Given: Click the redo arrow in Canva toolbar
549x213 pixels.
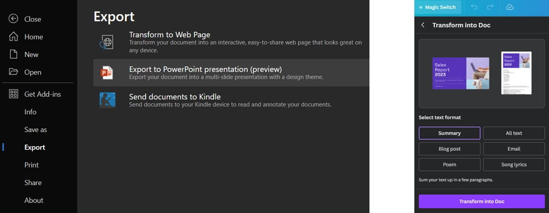Looking at the screenshot, I should (x=490, y=7).
